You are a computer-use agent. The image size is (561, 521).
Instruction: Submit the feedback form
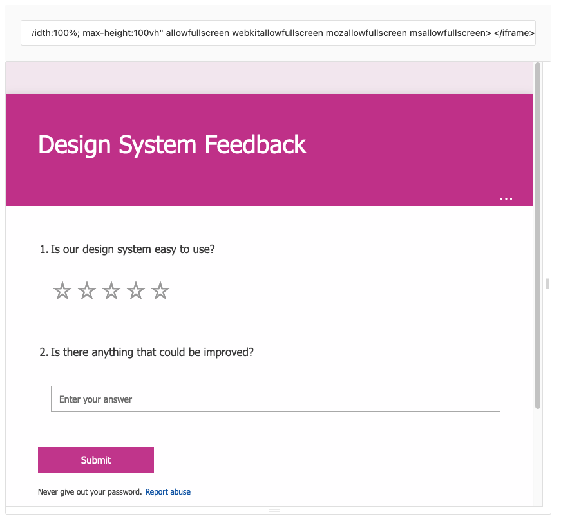[96, 460]
